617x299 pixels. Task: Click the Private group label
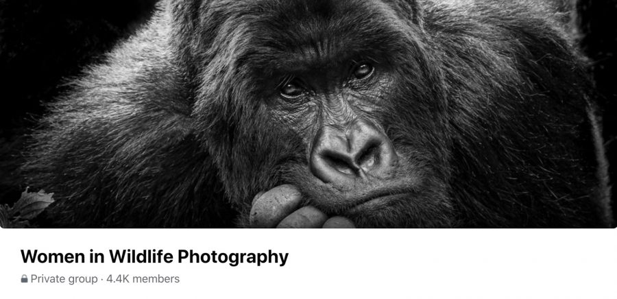pyautogui.click(x=64, y=279)
